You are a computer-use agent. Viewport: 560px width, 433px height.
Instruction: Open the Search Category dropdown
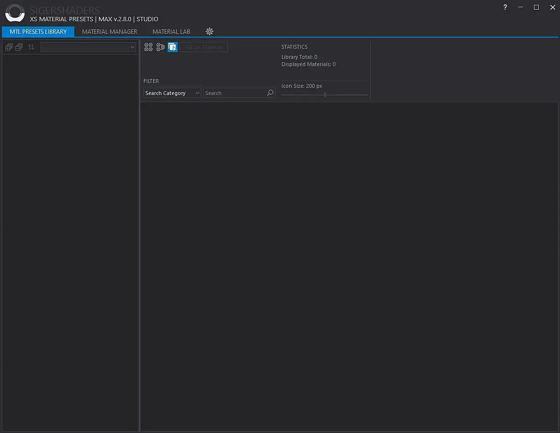click(x=172, y=93)
